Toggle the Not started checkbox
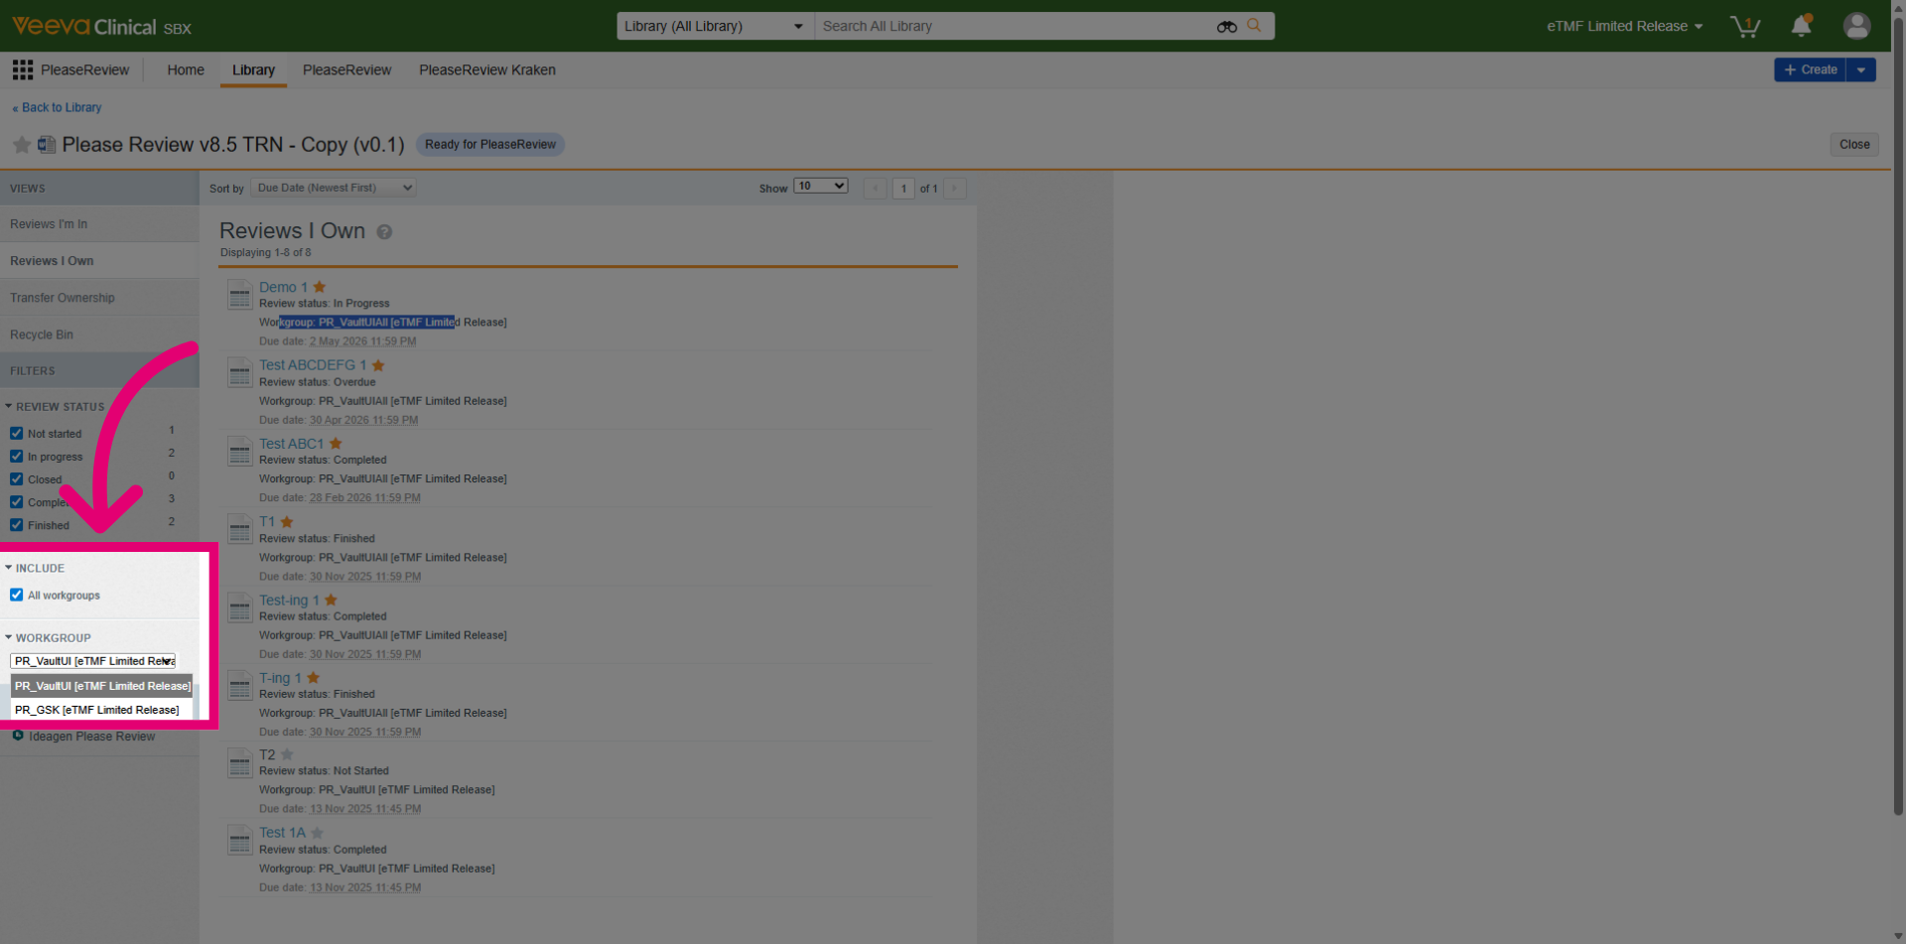 click(x=16, y=434)
